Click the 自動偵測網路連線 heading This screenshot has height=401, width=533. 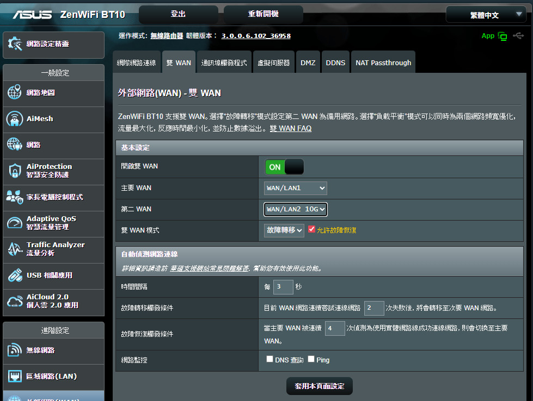[x=149, y=254]
